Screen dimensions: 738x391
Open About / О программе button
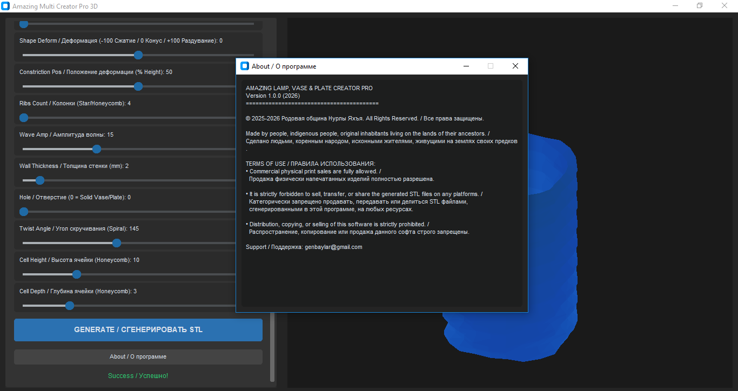tap(138, 356)
